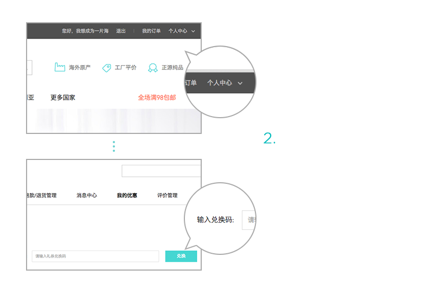Click the 个人中心 text in magnified bubble

(220, 83)
